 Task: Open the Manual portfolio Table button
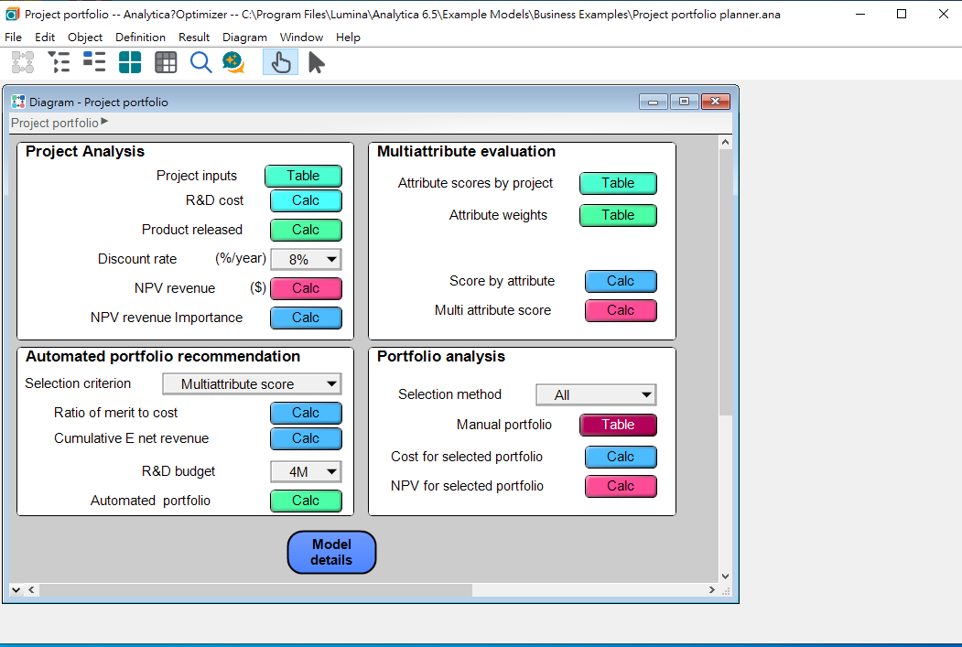pyautogui.click(x=618, y=425)
